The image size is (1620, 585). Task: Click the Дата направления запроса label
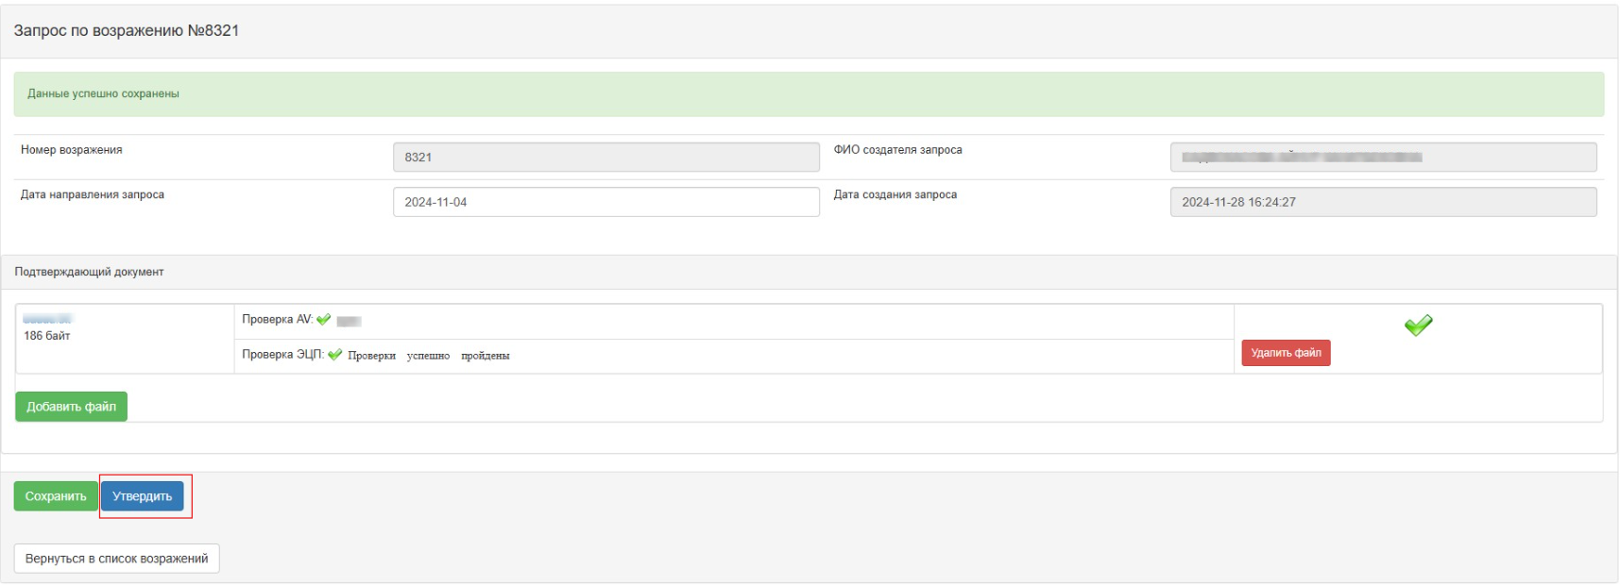(x=93, y=194)
